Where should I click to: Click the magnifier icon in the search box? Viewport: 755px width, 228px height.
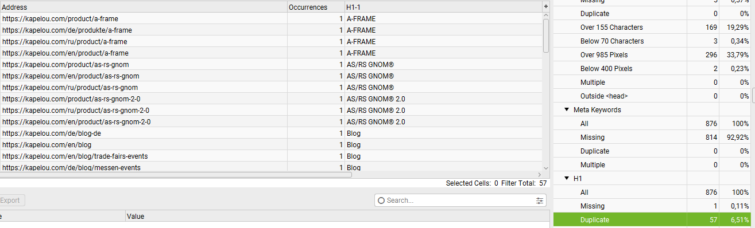(381, 201)
